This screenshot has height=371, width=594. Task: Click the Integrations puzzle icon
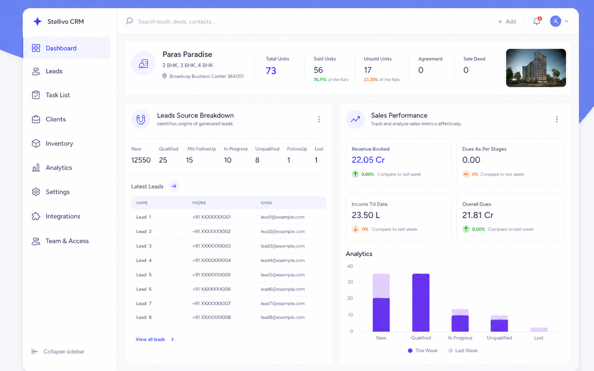pyautogui.click(x=36, y=216)
